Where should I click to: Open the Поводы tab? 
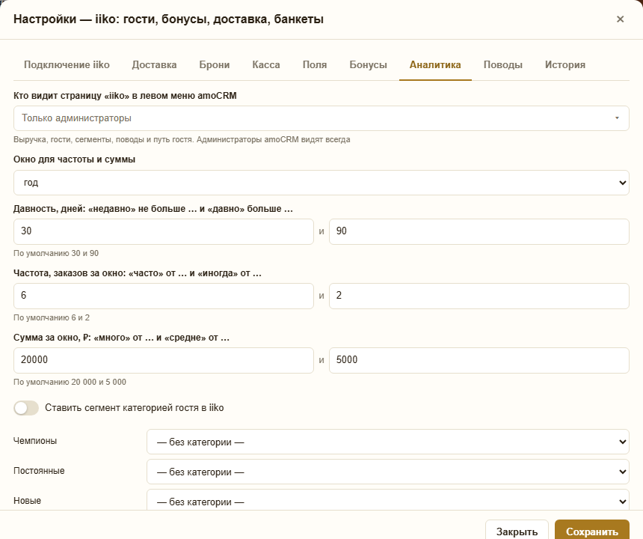click(x=502, y=65)
